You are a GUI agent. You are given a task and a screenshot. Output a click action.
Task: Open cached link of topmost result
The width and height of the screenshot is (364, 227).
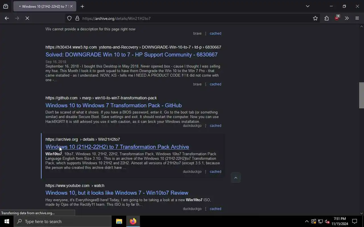pos(215,33)
